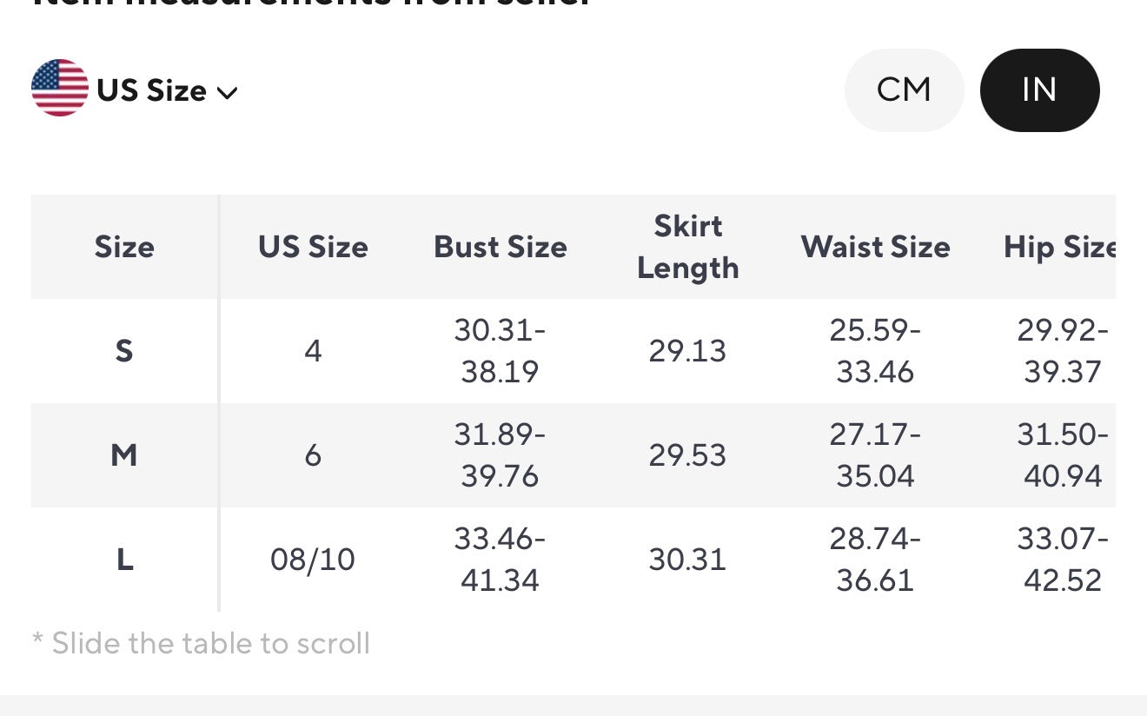Select the M size row label

124,454
